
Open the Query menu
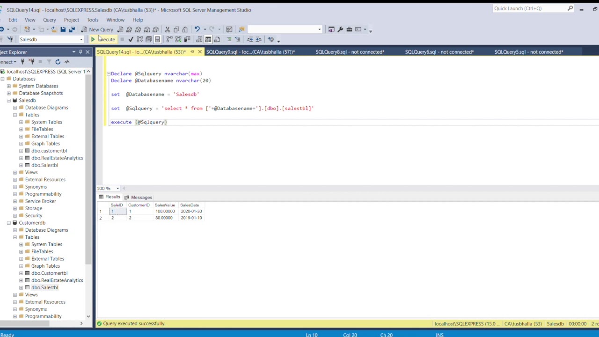[x=49, y=20]
